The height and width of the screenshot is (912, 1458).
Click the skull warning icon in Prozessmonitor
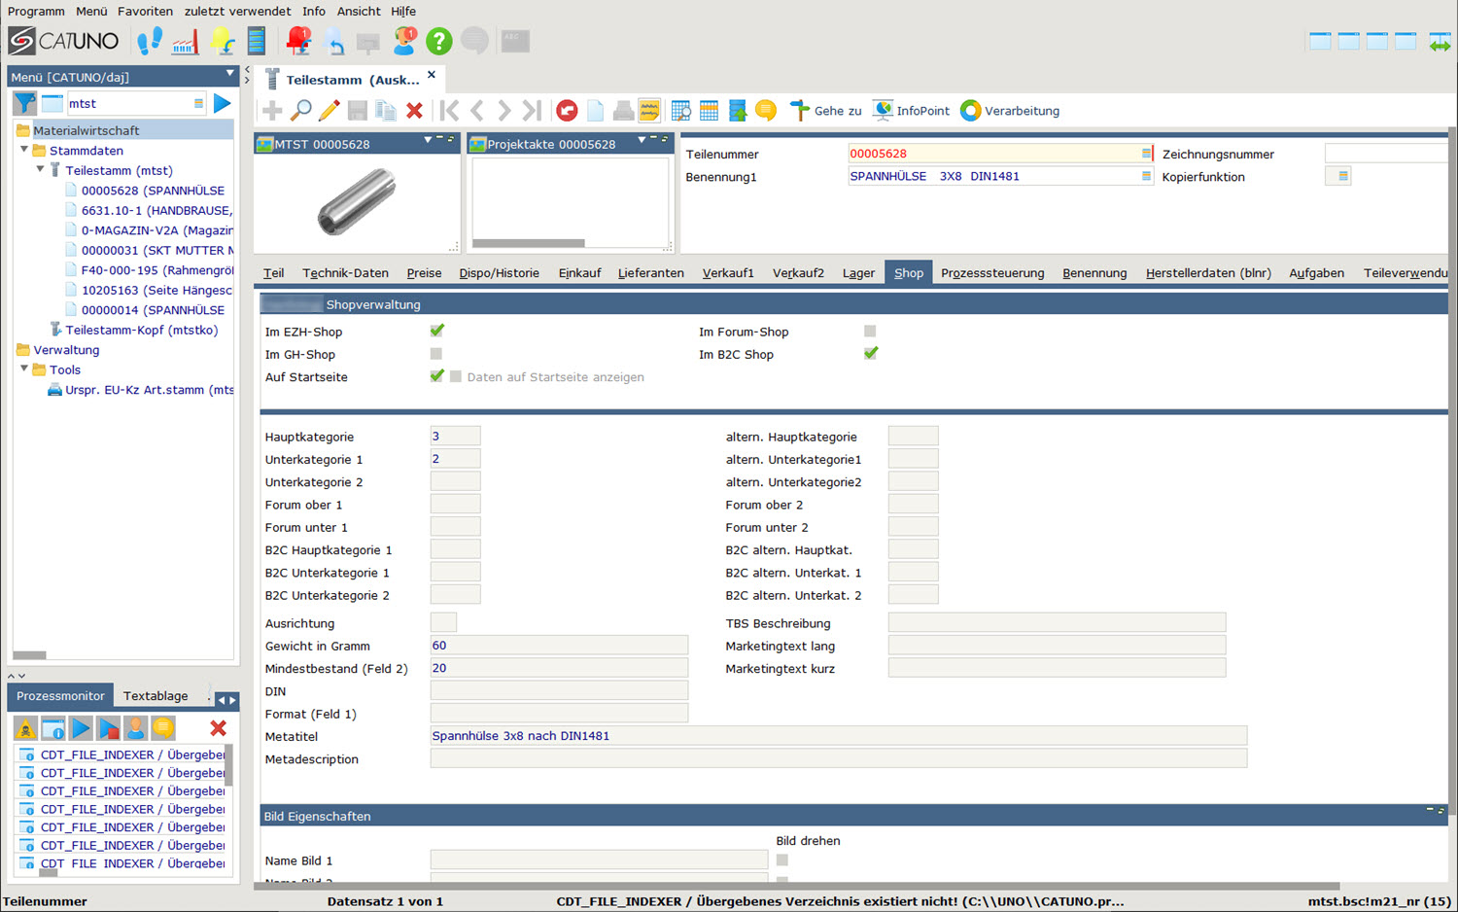pyautogui.click(x=25, y=728)
